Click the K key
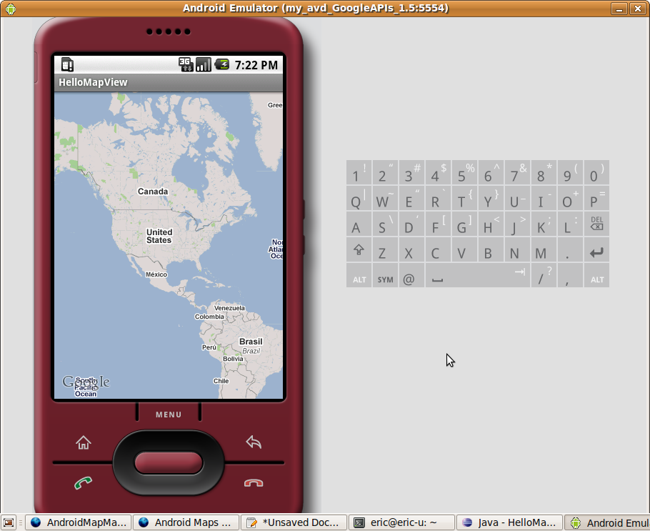Viewport: 650px width, 531px height. 544,224
